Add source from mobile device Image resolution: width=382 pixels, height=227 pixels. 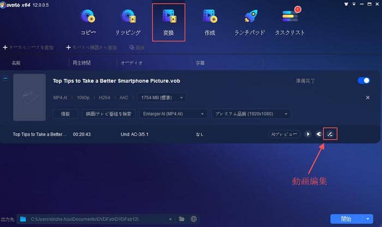[92, 47]
